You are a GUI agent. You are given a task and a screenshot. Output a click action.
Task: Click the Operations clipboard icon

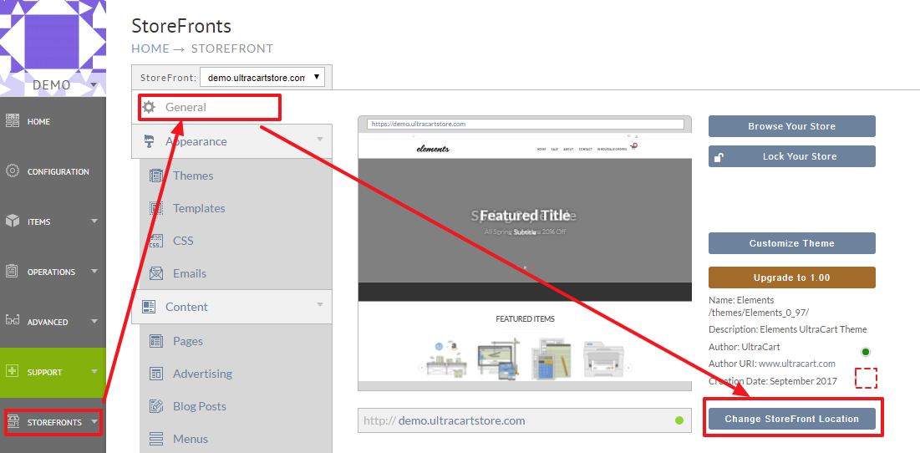pos(13,272)
